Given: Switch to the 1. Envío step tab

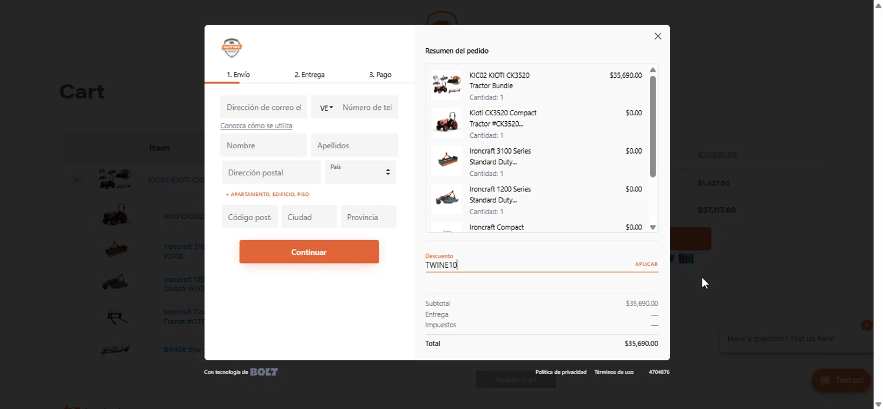Looking at the screenshot, I should (238, 75).
